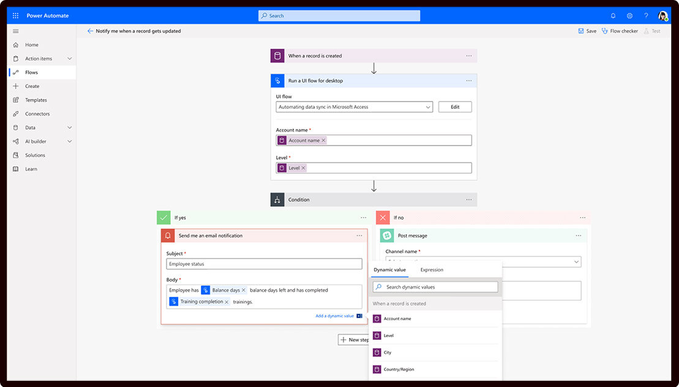
Task: Click the Solutions icon in sidebar
Action: click(16, 155)
